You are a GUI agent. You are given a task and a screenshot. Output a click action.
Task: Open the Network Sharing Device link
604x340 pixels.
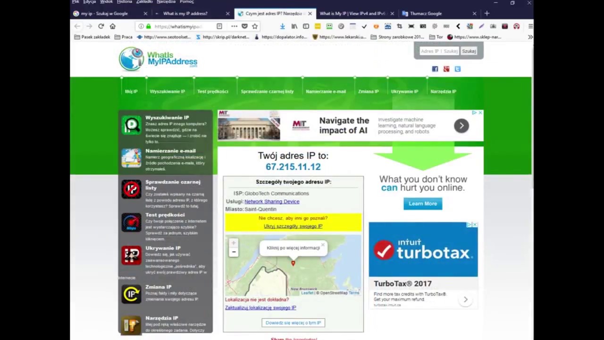[272, 202]
